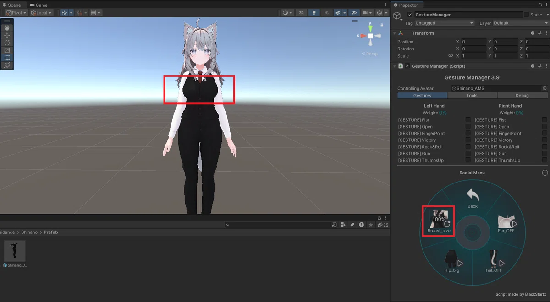Select the Tools tab
Viewport: 550px width, 302px height.
tap(472, 96)
